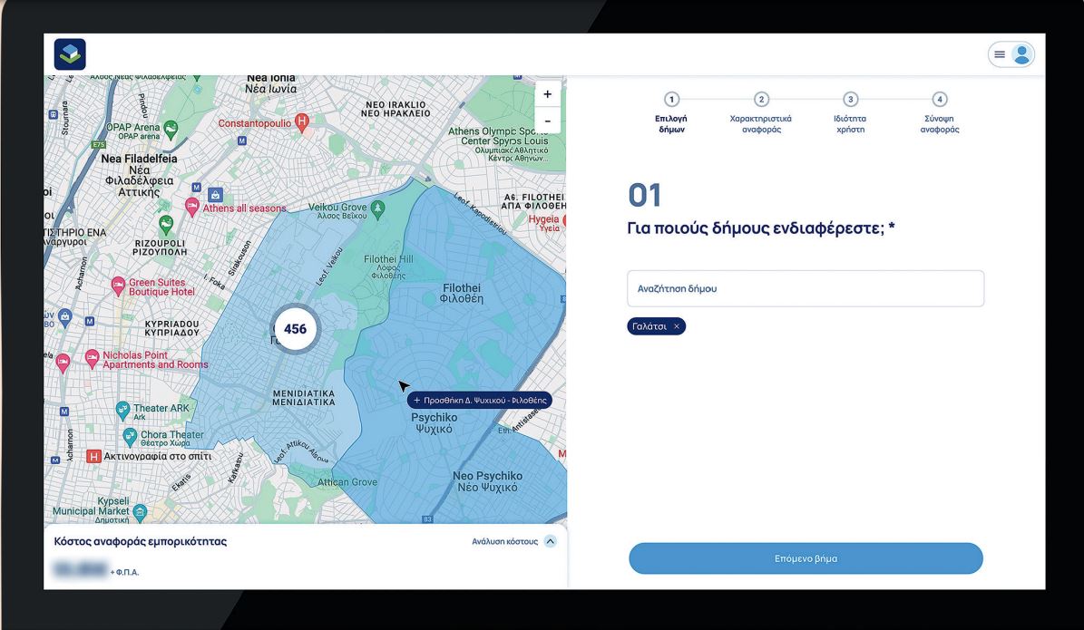This screenshot has width=1084, height=630.
Task: Click the Constantopoulio hospital map pin
Action: tap(303, 121)
